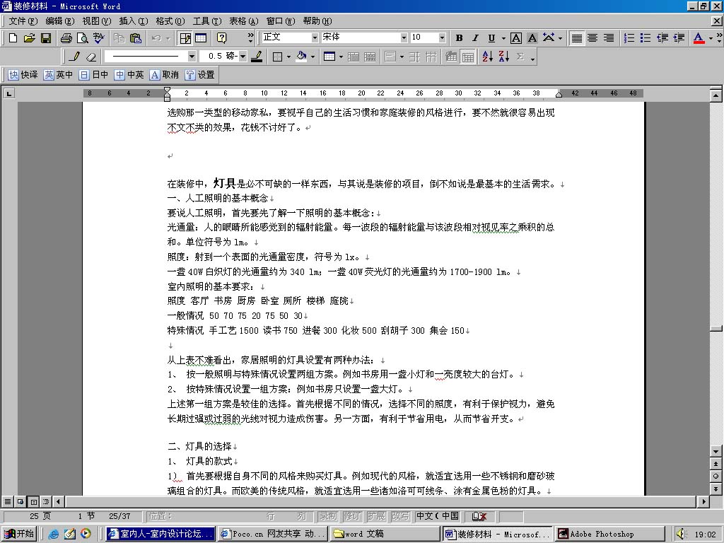
Task: Click the vertical scrollbar down arrow
Action: [x=716, y=452]
